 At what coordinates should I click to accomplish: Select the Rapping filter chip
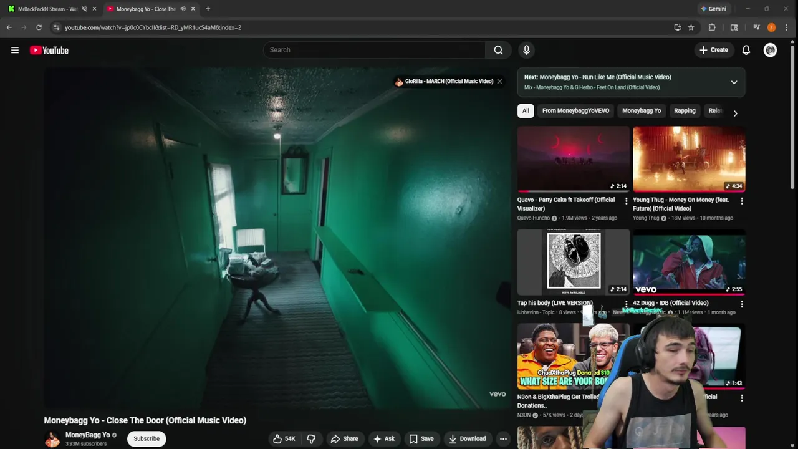(x=685, y=110)
